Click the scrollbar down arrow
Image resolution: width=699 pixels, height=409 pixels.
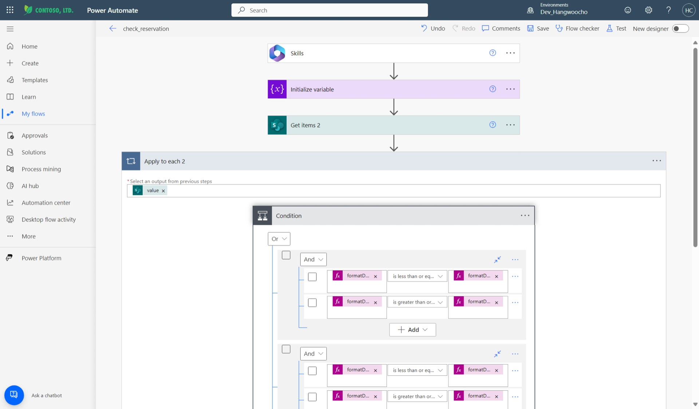pyautogui.click(x=695, y=404)
